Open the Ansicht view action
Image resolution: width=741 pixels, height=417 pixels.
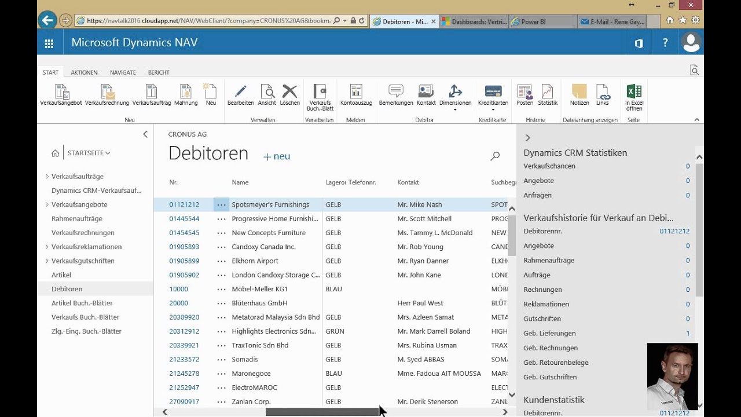coord(267,95)
